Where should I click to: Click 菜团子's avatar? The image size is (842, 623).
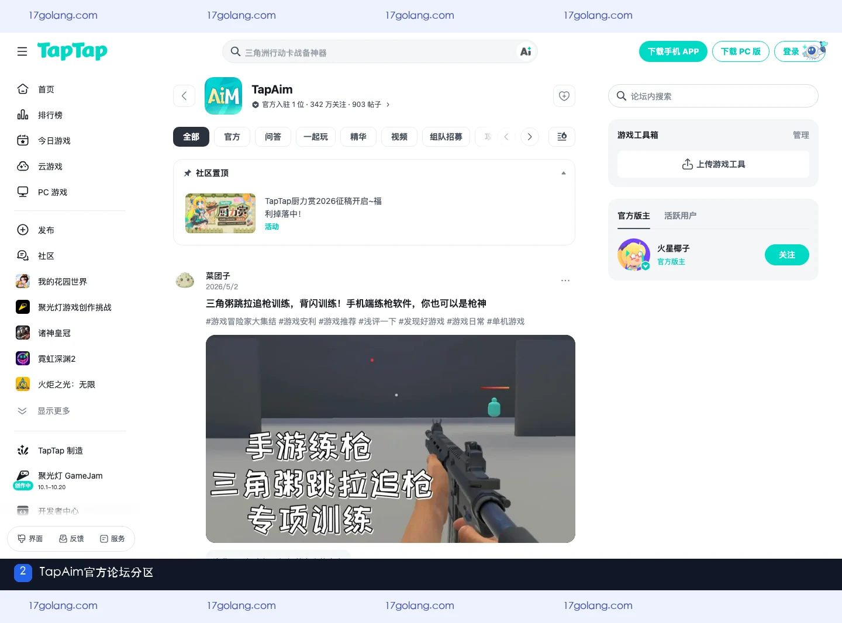(185, 281)
